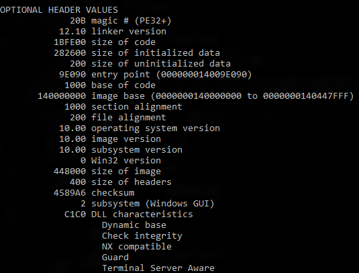The width and height of the screenshot is (359, 273).
Task: Click the base of code line
Action: 110,85
